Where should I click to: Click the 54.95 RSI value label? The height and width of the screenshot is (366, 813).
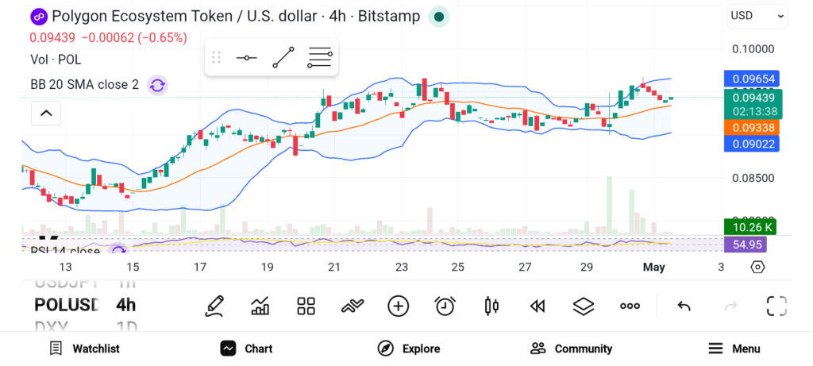(745, 245)
